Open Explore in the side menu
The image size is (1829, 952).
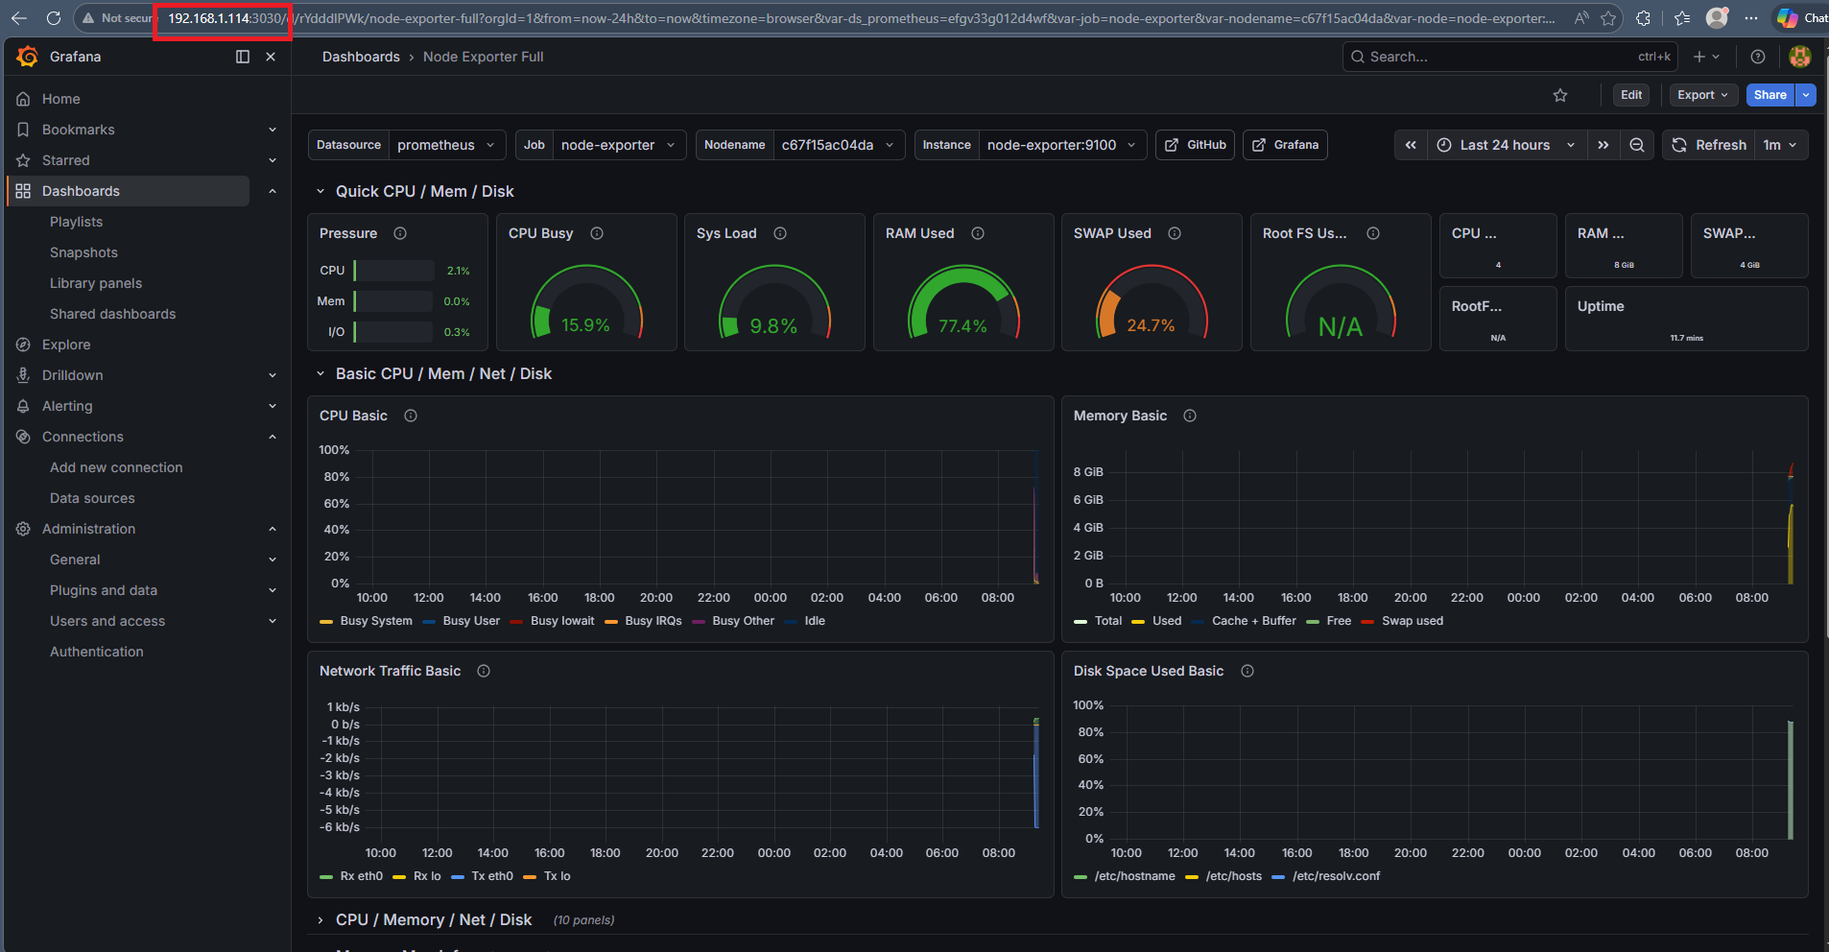pyautogui.click(x=66, y=345)
